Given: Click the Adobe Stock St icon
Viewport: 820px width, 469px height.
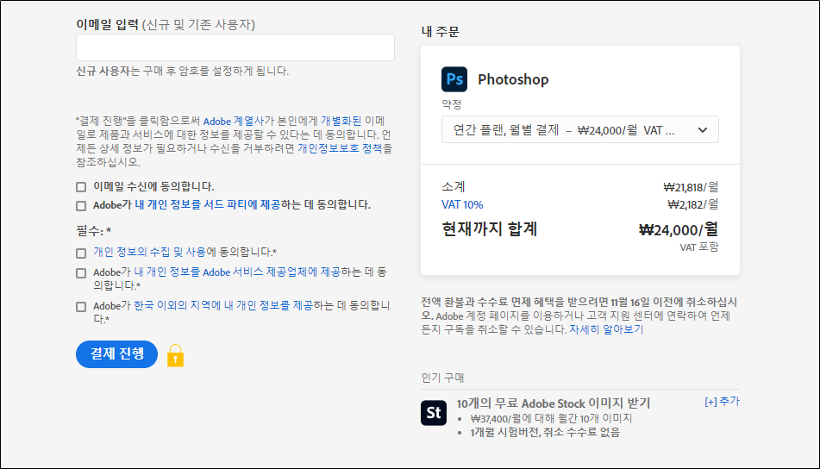Looking at the screenshot, I should tap(434, 413).
